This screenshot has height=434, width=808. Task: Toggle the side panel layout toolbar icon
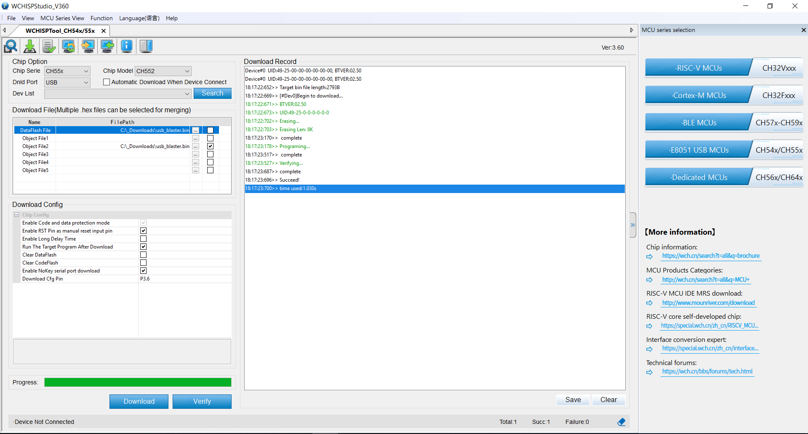coord(146,46)
